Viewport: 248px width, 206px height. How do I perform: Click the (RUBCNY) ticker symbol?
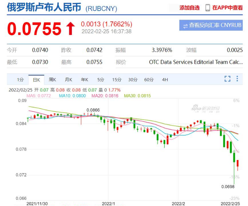pyautogui.click(x=101, y=9)
